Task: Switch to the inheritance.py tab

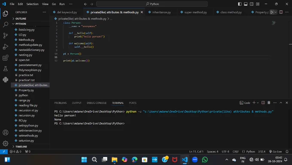Action: pyautogui.click(x=161, y=12)
